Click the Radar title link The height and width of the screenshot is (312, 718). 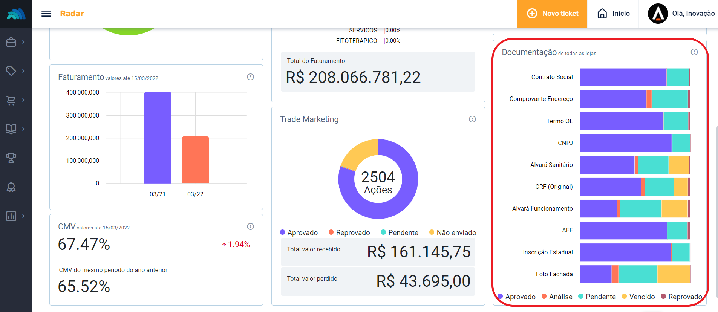click(x=72, y=14)
